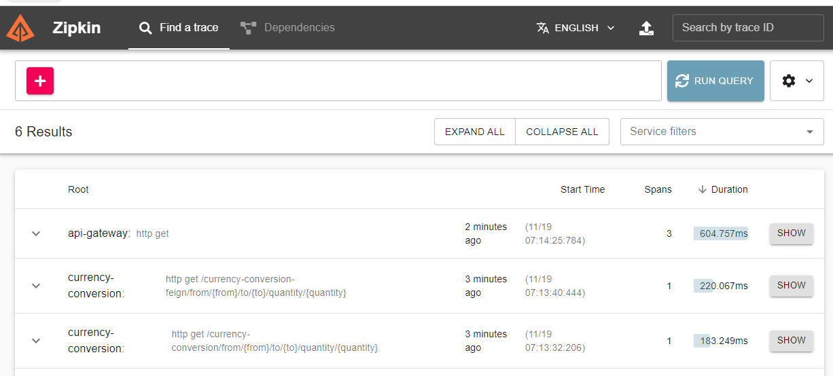Screen dimensions: 833x376
Task: Click the upload JSON icon
Action: tap(647, 28)
